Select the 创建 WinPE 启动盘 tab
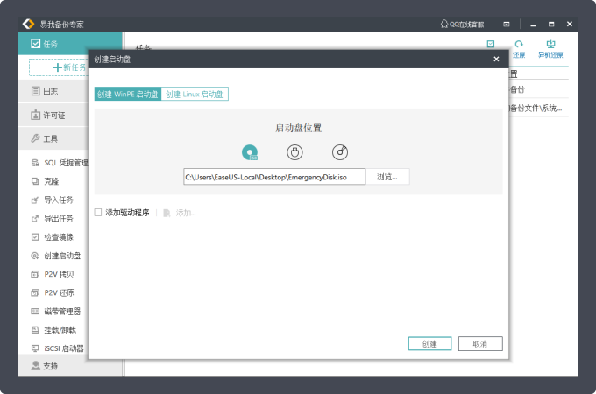Viewport: 596px width, 394px height. click(128, 94)
